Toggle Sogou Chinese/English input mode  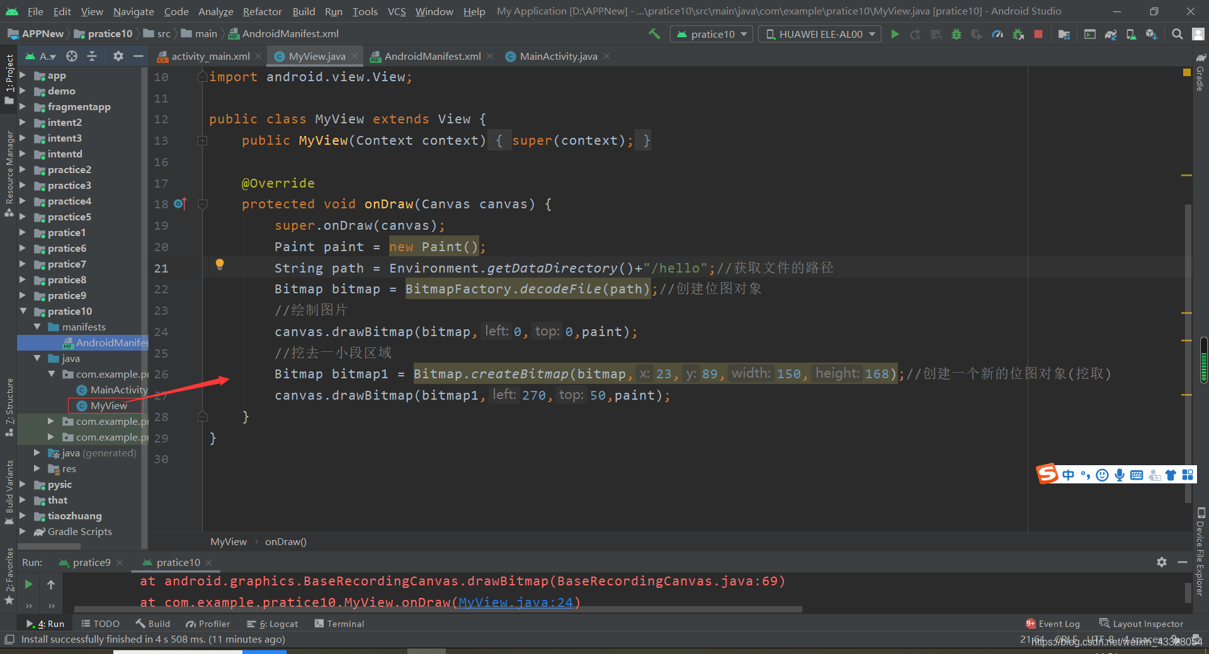click(1068, 475)
